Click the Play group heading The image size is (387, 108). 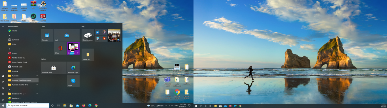coord(83,26)
